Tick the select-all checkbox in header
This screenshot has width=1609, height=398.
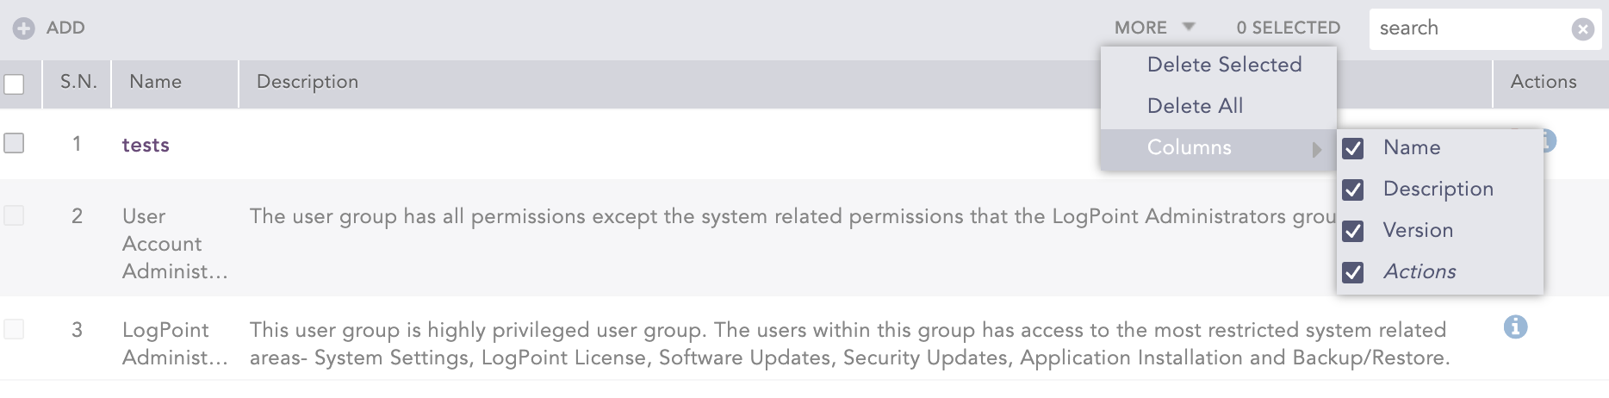coord(14,84)
